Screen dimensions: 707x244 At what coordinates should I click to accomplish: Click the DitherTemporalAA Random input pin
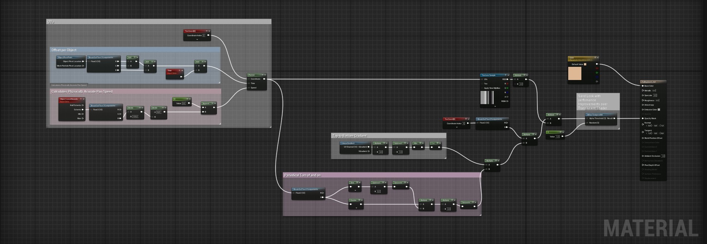point(588,123)
